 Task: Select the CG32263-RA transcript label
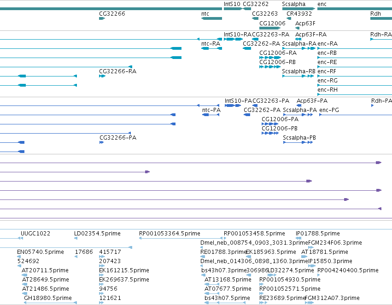pyautogui.click(x=270, y=35)
